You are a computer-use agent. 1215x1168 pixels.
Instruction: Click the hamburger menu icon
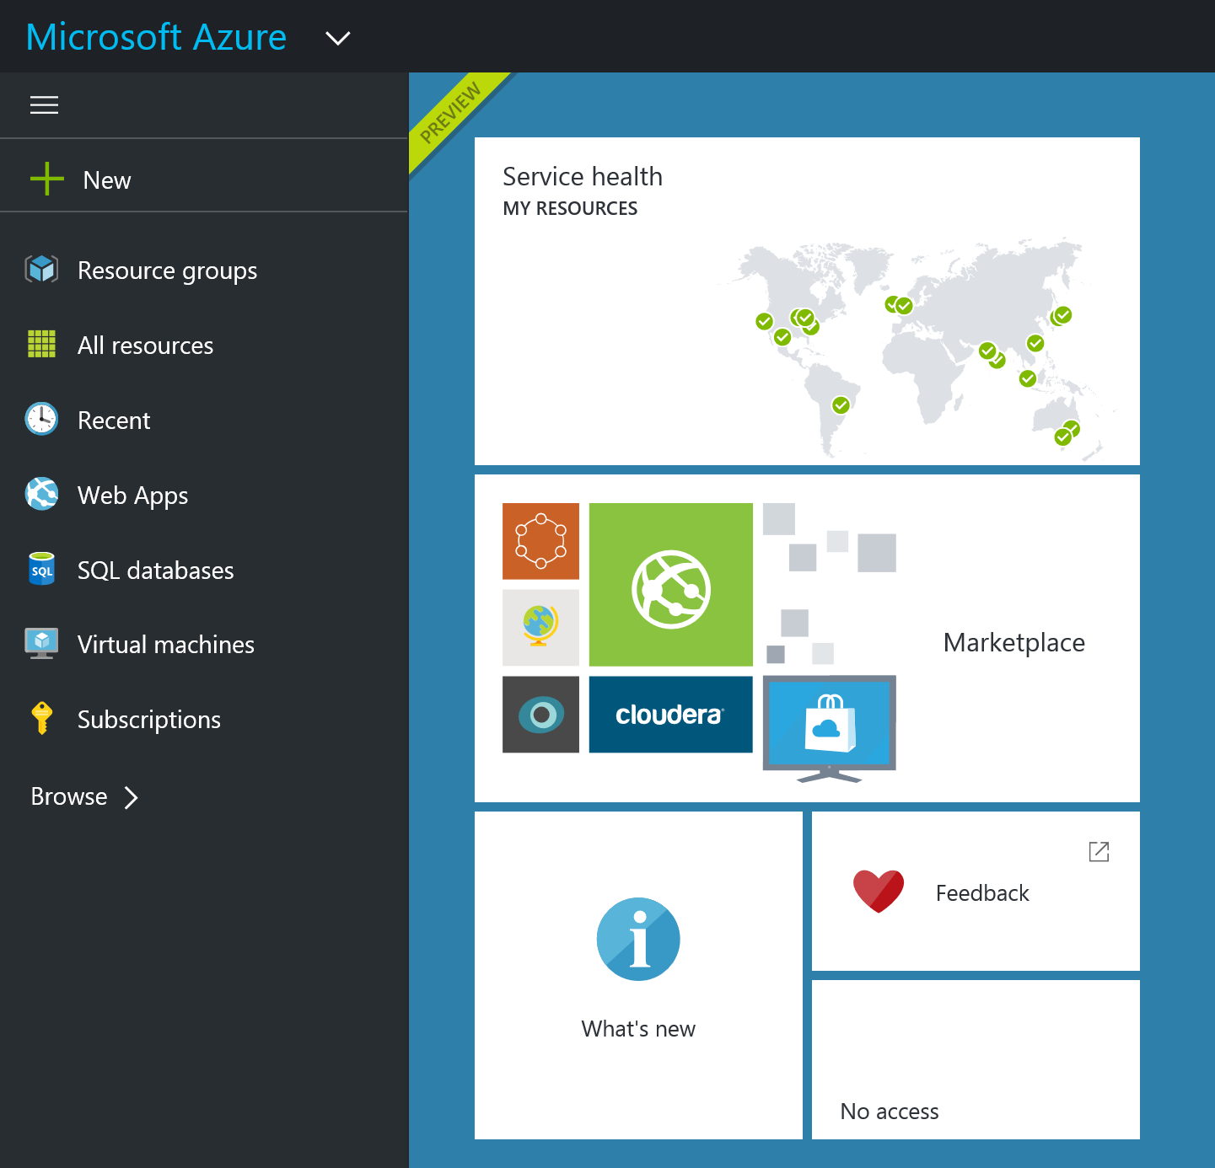tap(44, 105)
